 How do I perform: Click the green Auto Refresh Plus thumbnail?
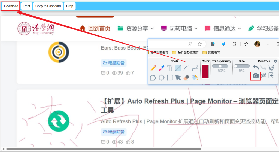59,121
